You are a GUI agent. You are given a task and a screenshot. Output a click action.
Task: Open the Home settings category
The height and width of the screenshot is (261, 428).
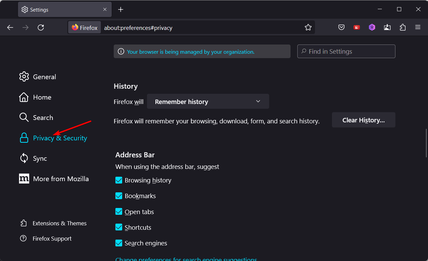point(35,97)
